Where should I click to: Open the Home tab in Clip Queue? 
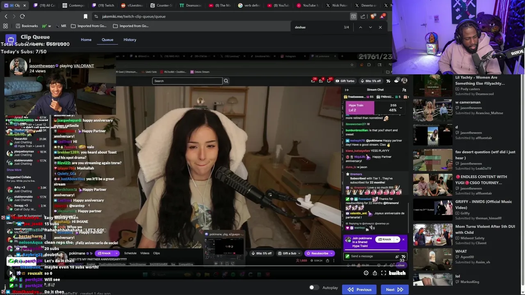point(86,40)
